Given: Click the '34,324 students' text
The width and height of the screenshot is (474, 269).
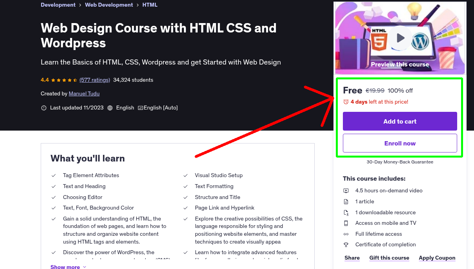Looking at the screenshot, I should pos(133,80).
